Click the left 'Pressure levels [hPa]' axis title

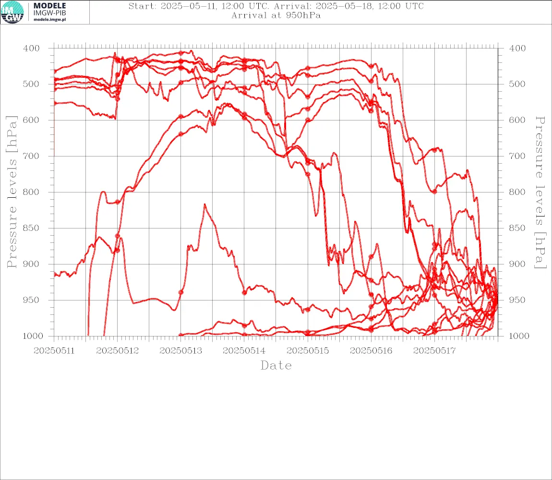12,192
